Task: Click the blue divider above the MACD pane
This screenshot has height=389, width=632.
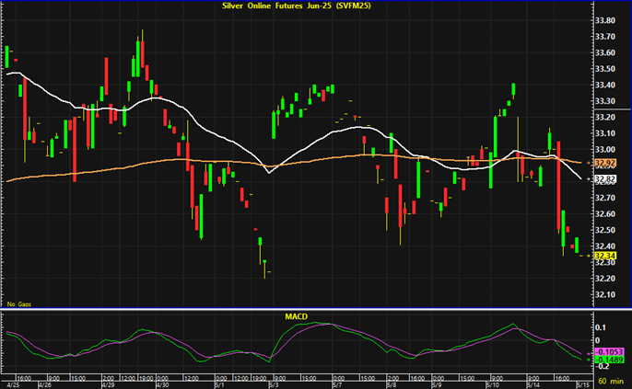Action: click(295, 309)
